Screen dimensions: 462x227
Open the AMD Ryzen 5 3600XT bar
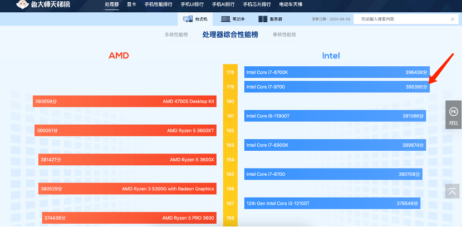pyautogui.click(x=125, y=130)
